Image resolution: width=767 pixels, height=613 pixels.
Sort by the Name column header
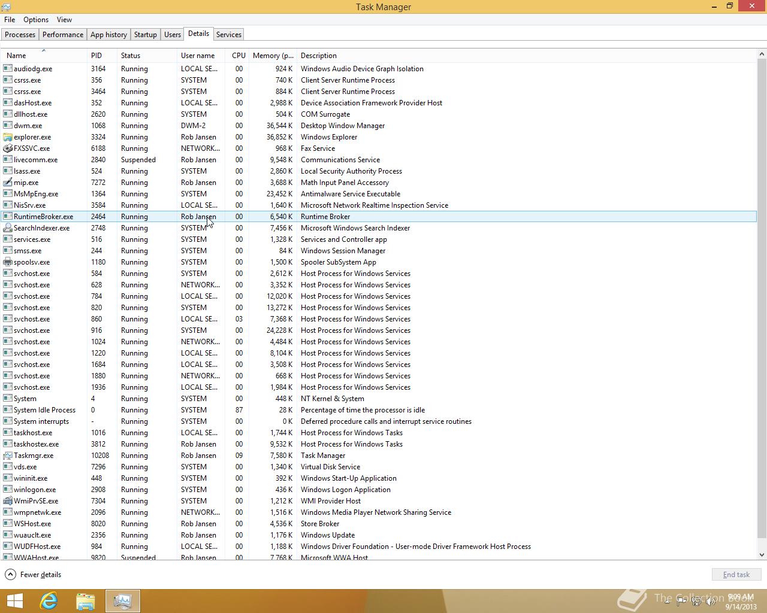point(44,56)
